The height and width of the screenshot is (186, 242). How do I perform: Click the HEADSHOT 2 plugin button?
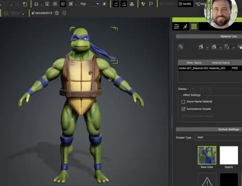[42, 13]
